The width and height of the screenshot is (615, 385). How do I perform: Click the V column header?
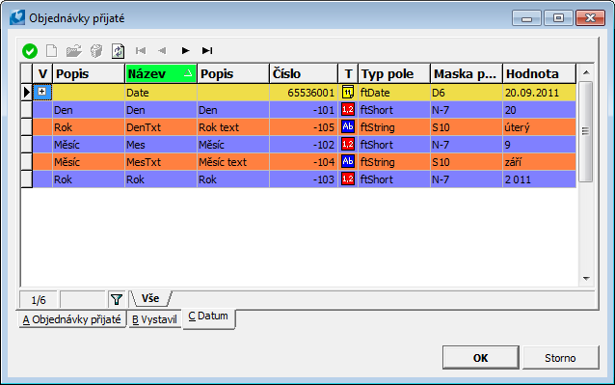click(42, 73)
